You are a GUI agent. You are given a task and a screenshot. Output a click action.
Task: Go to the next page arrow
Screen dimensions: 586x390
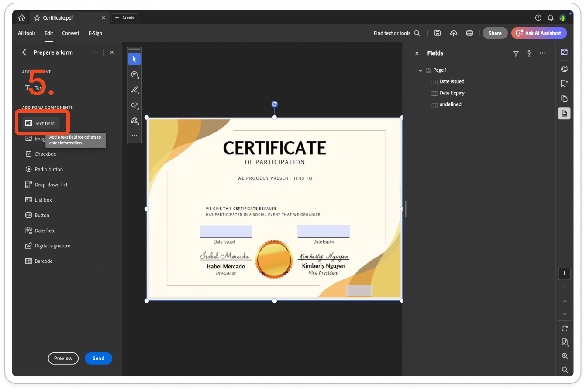565,314
